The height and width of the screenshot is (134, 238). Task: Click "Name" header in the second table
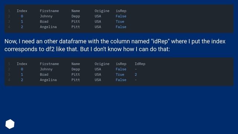pyautogui.click(x=75, y=64)
